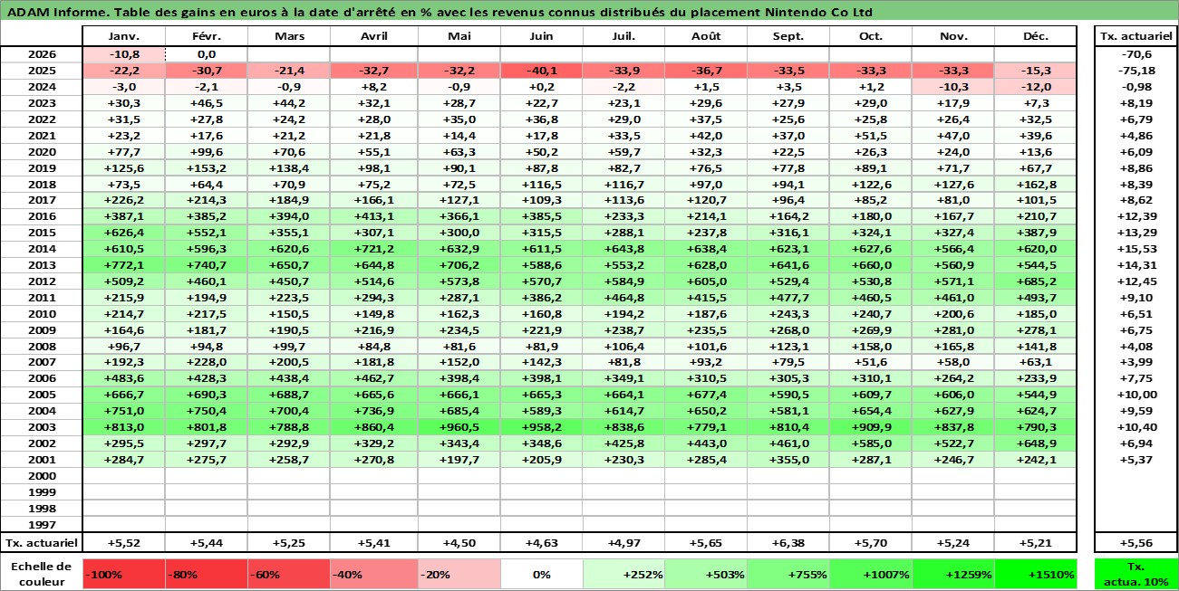Click the +51,6 cell for Oct. 2007
1179x591 pixels.
coord(871,362)
